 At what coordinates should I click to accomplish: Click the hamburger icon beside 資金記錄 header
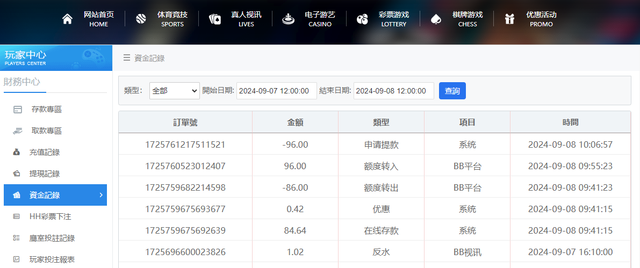(127, 58)
